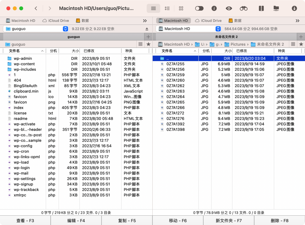
Task: Sort right pane by 大小 column
Action: coord(222,51)
